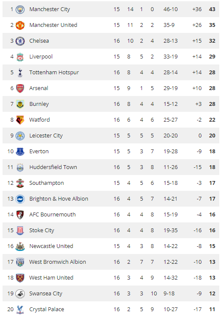The width and height of the screenshot is (221, 318).
Task: Click the Manchester City club crest
Action: [20, 9]
